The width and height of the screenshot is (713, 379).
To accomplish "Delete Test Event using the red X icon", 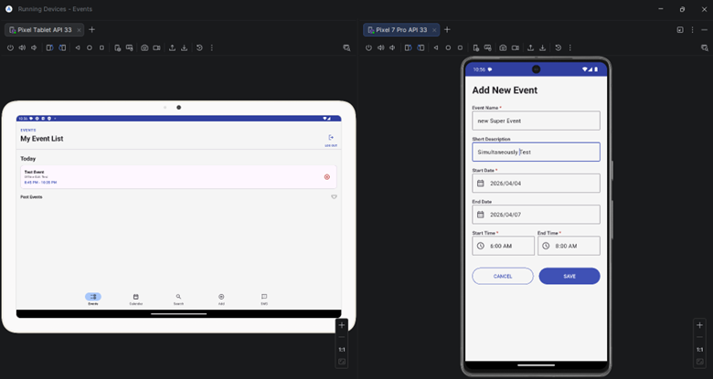I will [x=326, y=177].
